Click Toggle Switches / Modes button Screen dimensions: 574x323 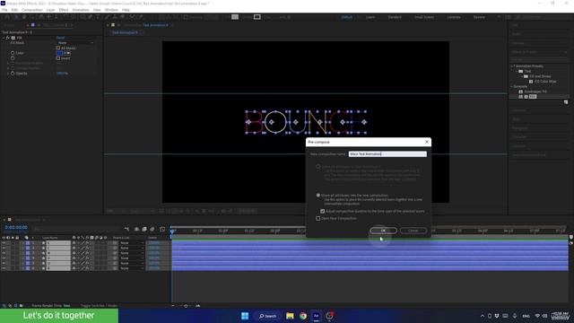(x=99, y=305)
